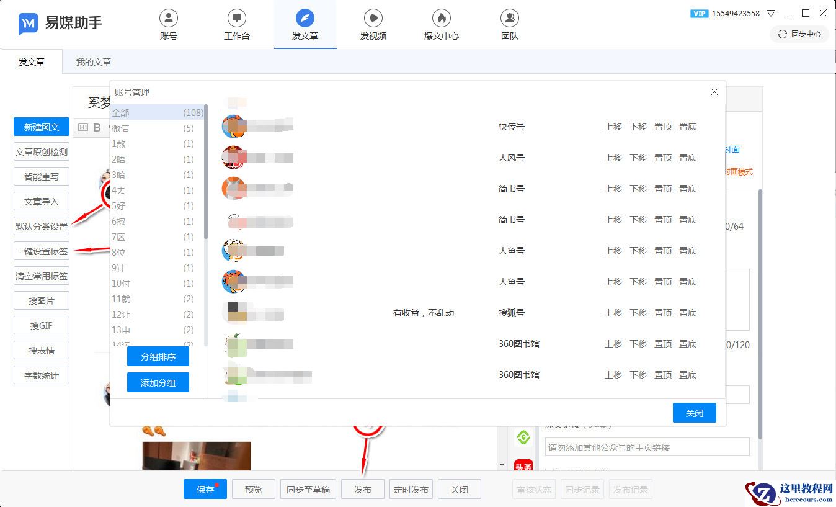The image size is (836, 507).
Task: Click the 一键设置标签 button
Action: tap(42, 251)
